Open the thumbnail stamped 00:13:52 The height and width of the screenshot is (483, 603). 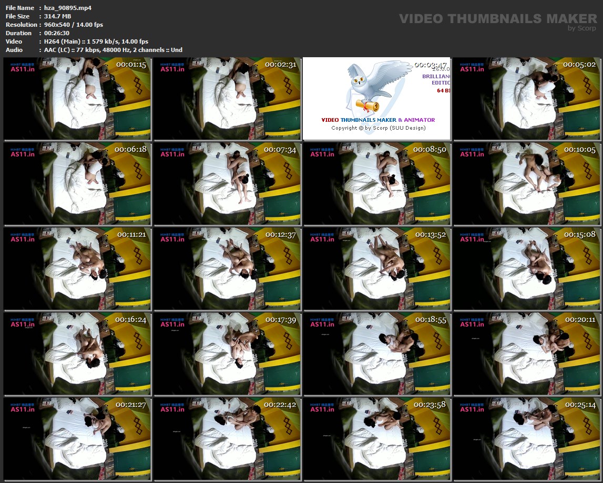tap(377, 269)
